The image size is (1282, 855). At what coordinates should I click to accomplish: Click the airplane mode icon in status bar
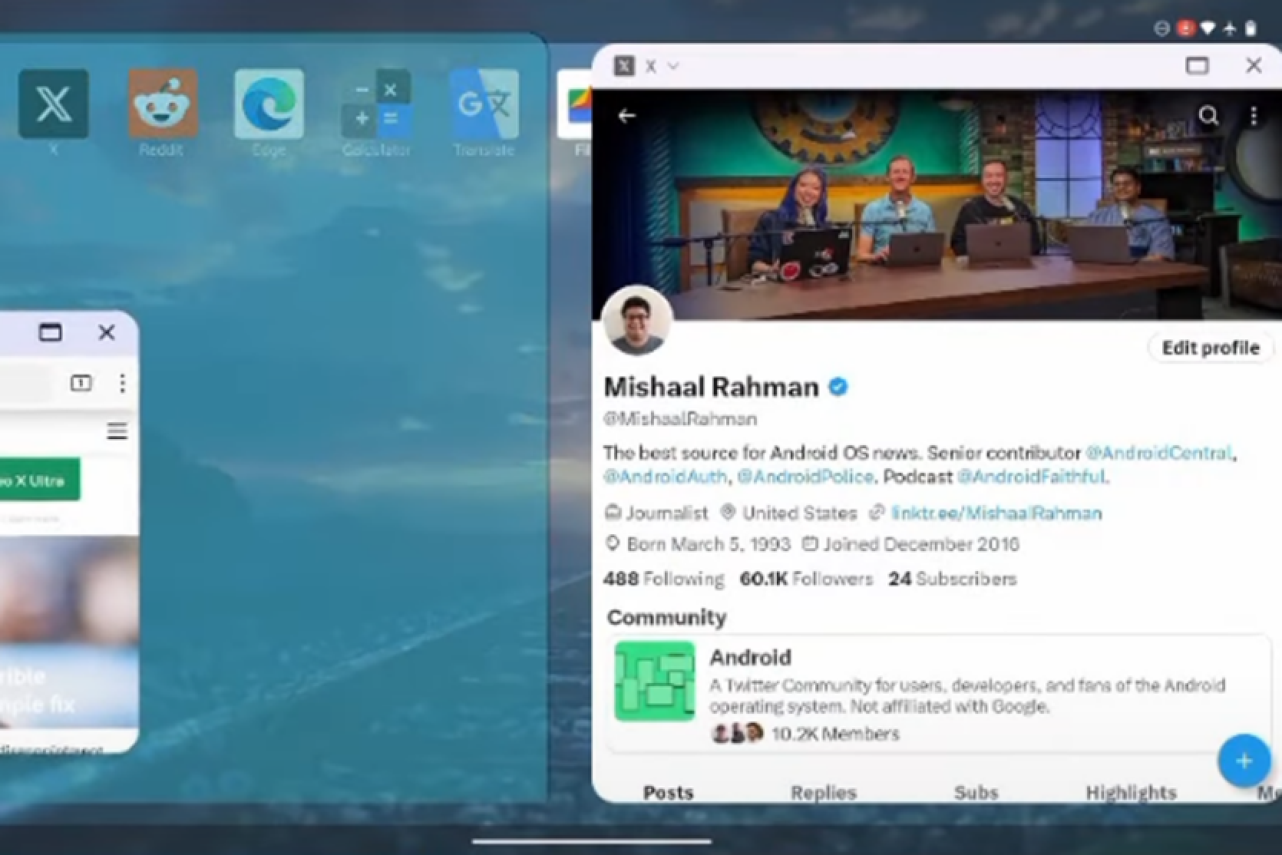(x=1230, y=28)
